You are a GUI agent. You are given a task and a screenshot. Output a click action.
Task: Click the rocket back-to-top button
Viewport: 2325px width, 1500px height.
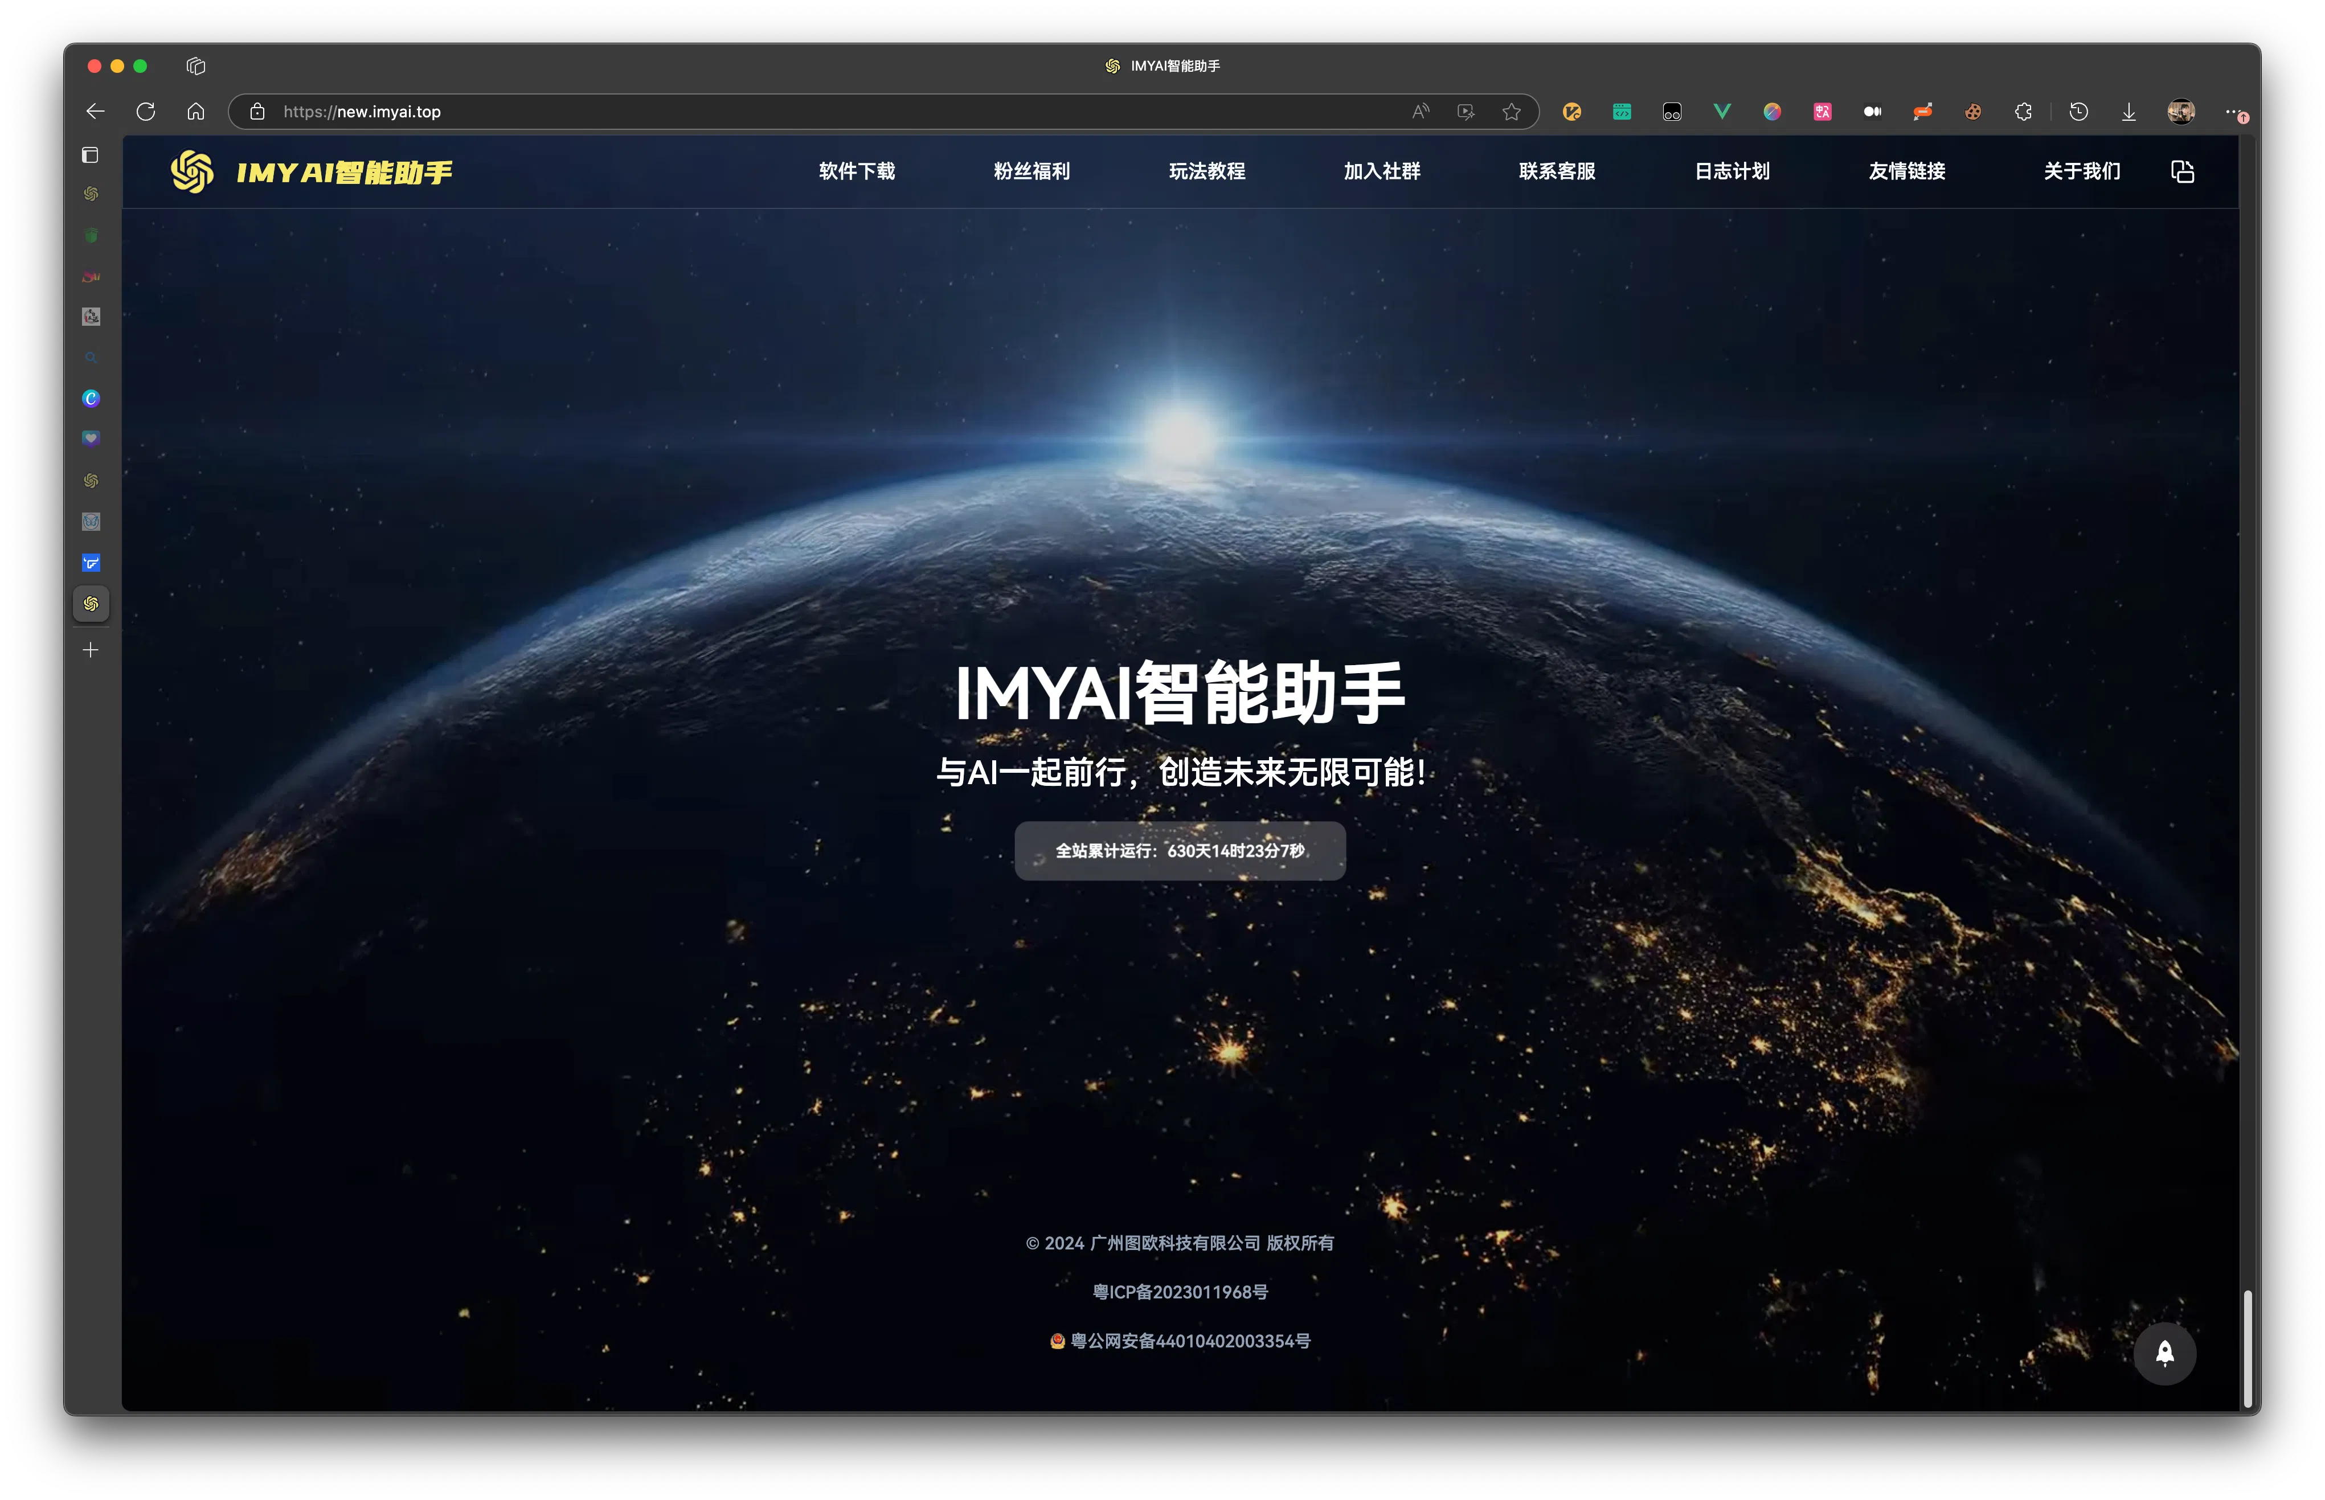(2164, 1353)
